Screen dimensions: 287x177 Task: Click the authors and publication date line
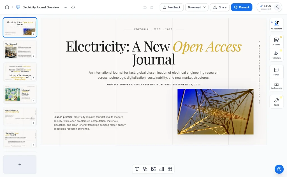(153, 85)
